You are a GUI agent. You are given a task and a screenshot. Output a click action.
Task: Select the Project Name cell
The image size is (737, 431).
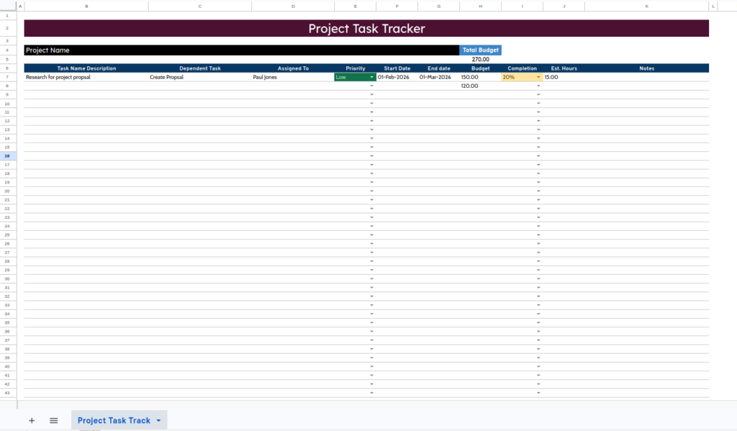point(242,50)
